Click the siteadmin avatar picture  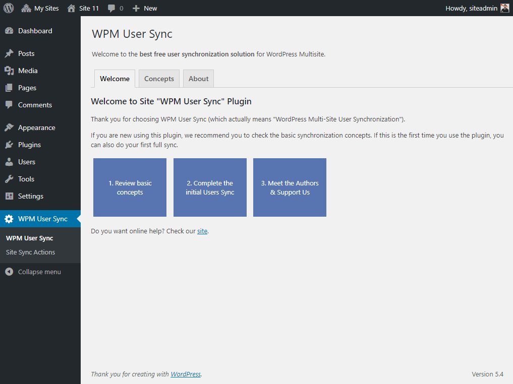[x=505, y=8]
